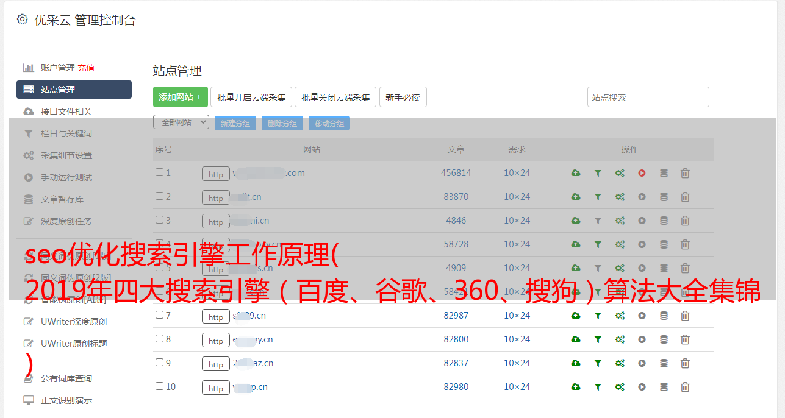The image size is (785, 418).
Task: Open 接口文件相关 in the sidebar
Action: coord(66,112)
